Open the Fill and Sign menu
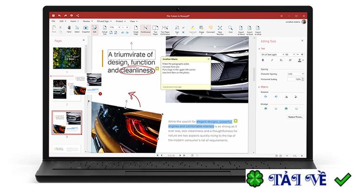The image size is (355, 191). [x=104, y=21]
